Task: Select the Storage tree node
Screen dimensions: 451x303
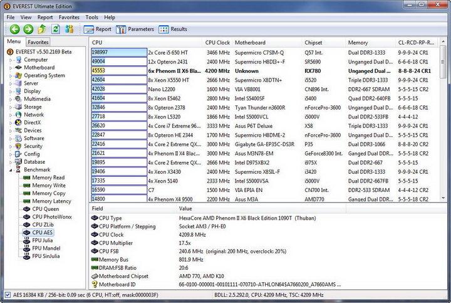Action: point(33,107)
